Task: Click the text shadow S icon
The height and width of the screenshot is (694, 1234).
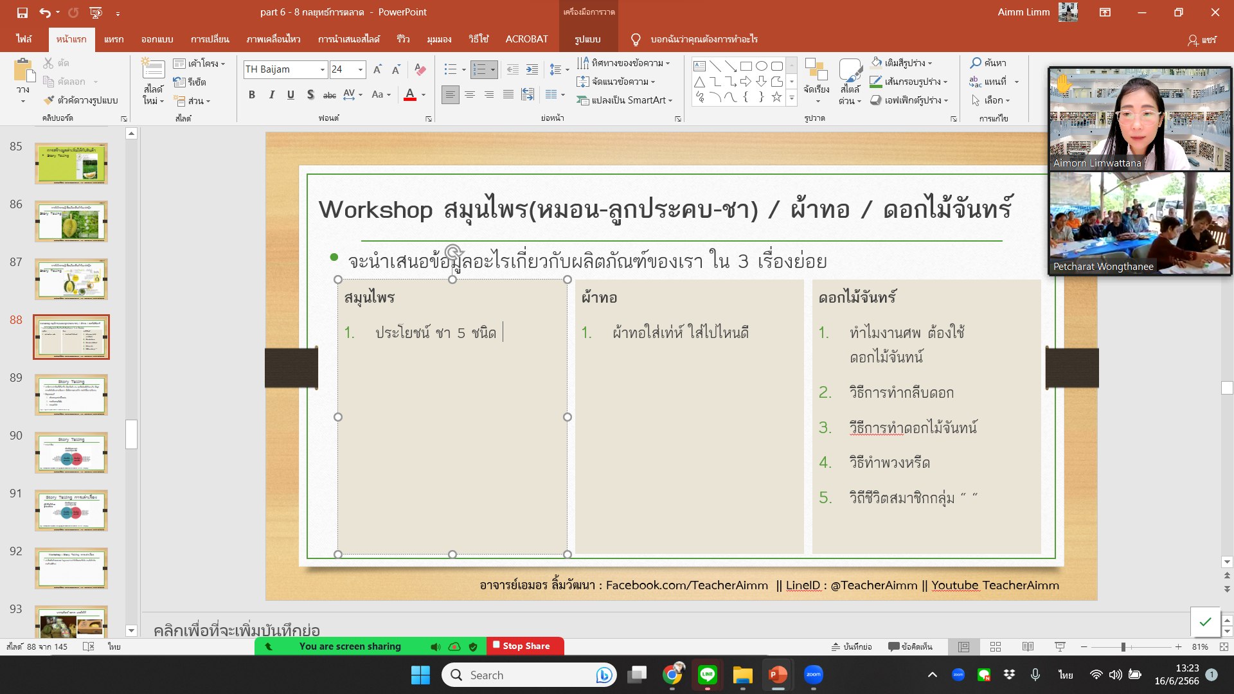Action: [x=310, y=95]
